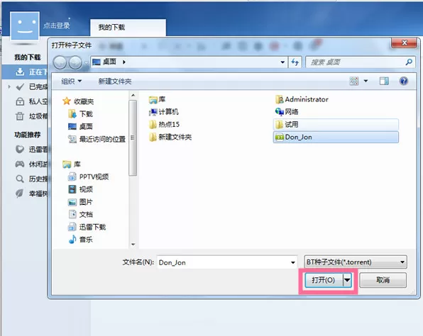The image size is (423, 336).
Task: Click the change view icon
Action: [354, 81]
